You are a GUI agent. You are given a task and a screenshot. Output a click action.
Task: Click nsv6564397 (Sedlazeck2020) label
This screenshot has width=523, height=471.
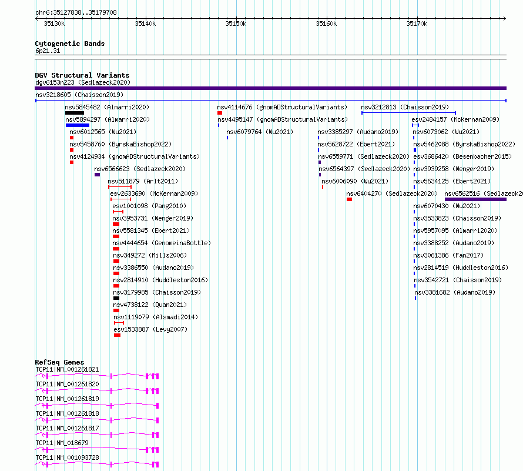coord(364,169)
